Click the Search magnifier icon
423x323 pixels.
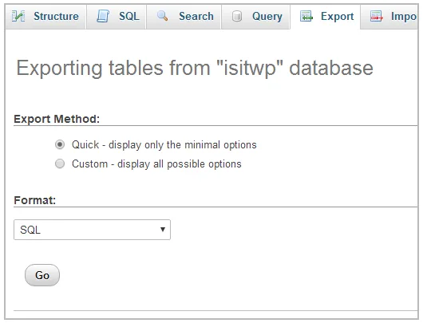162,16
